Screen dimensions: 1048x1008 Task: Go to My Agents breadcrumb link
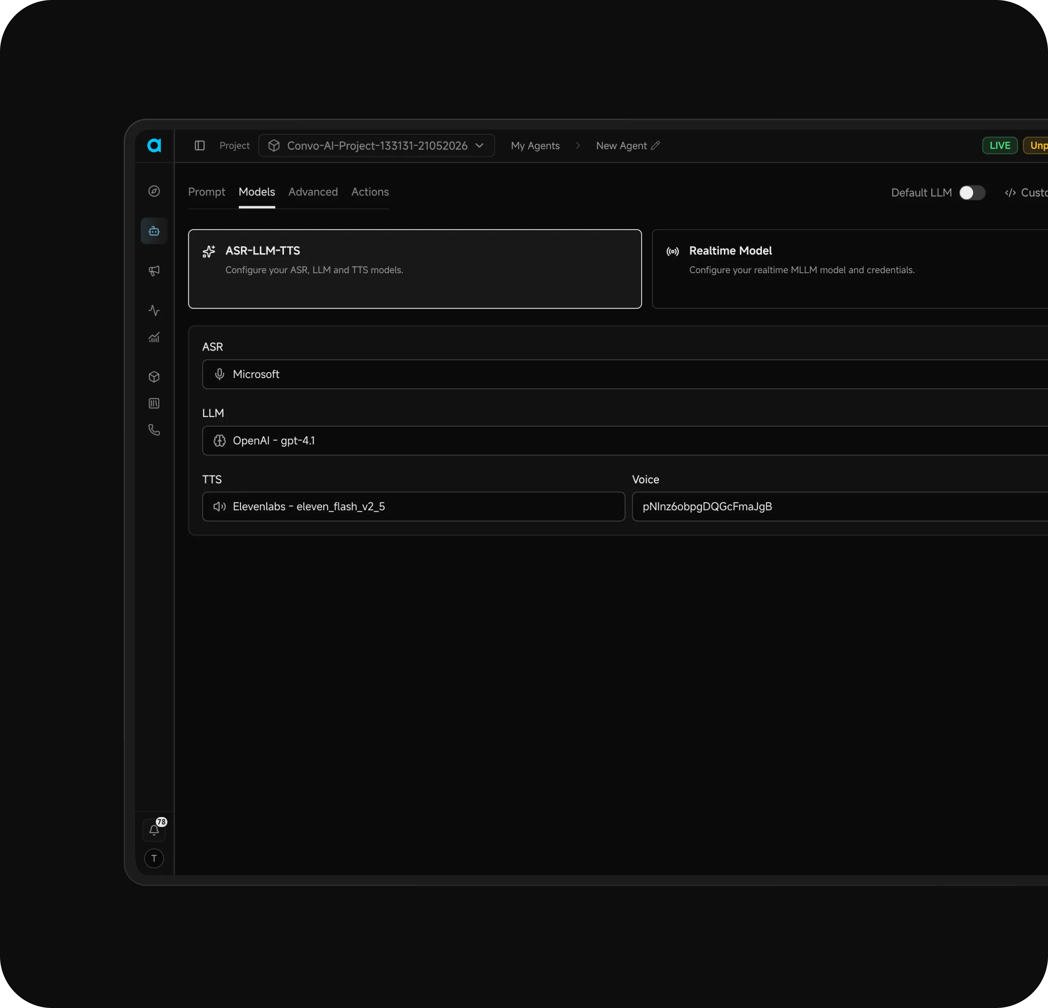(535, 146)
